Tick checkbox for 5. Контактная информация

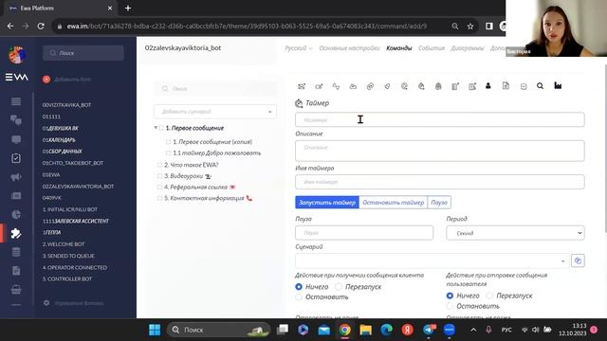[x=159, y=198]
